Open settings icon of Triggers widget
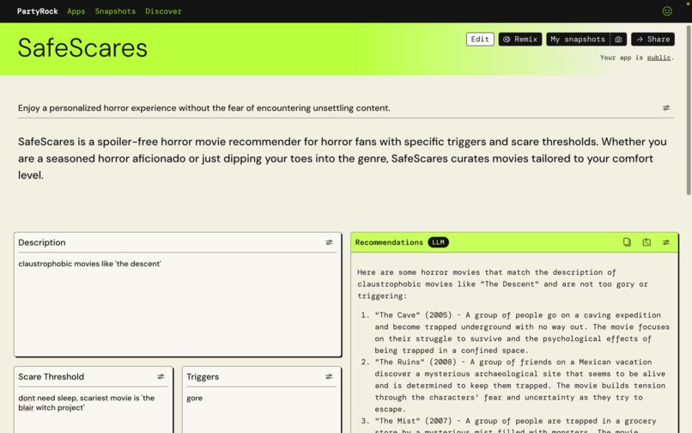This screenshot has height=433, width=692. tap(329, 376)
